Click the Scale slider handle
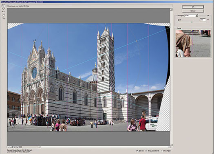Screen dimensions: 214x154 coord(192,22)
